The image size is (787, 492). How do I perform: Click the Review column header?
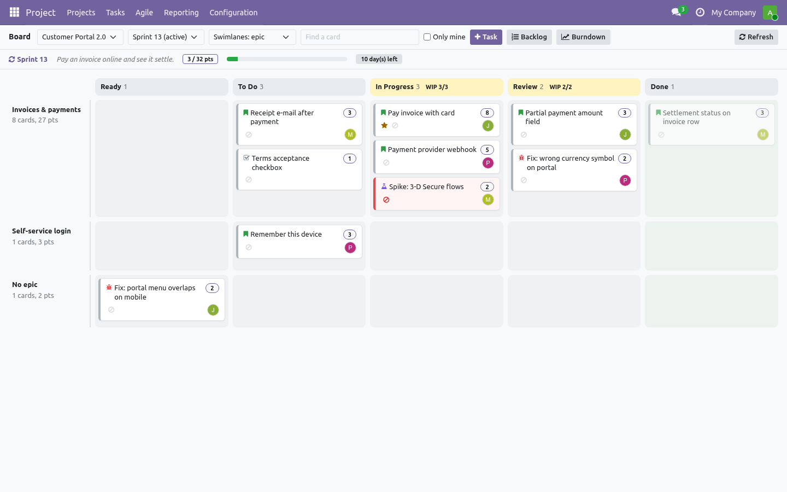coord(574,87)
